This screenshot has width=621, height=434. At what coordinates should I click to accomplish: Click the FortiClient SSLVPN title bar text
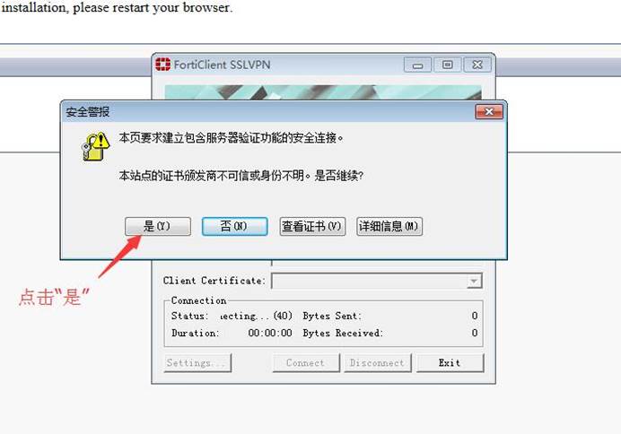click(x=223, y=65)
